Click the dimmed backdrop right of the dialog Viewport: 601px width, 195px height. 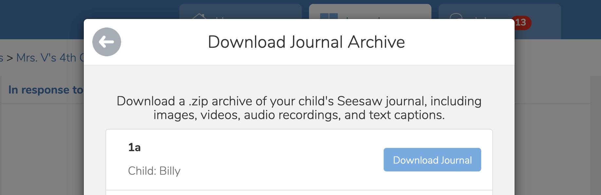click(x=556, y=131)
